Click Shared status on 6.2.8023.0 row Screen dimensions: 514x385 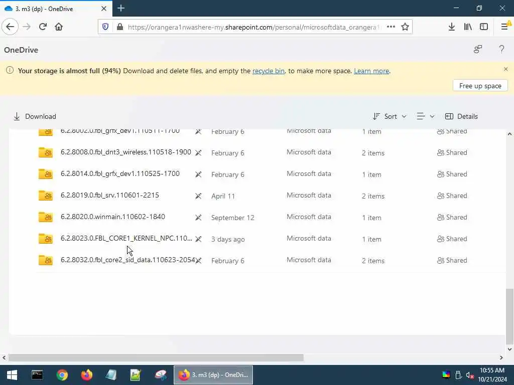tap(452, 239)
